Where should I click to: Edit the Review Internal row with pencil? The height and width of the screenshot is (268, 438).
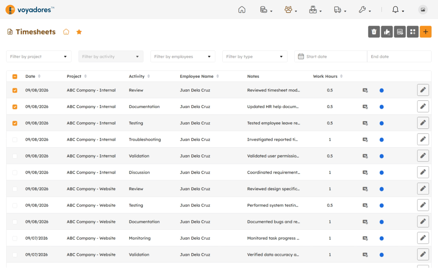click(x=423, y=90)
